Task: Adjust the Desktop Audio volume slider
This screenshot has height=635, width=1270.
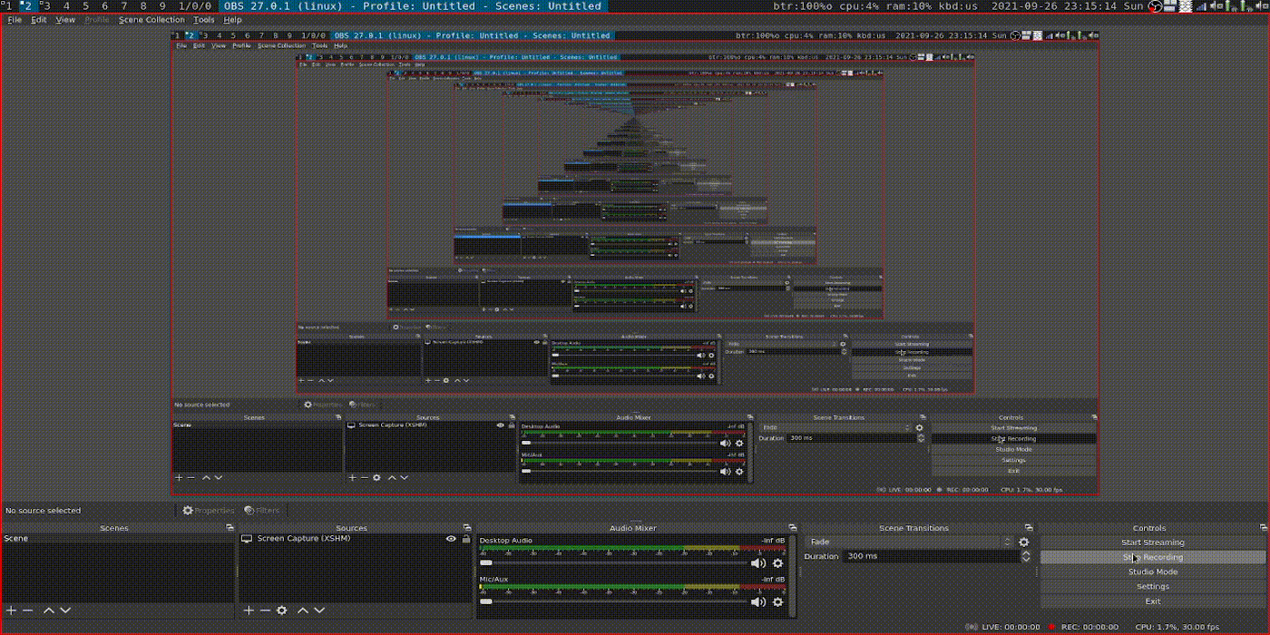Action: tap(611, 563)
